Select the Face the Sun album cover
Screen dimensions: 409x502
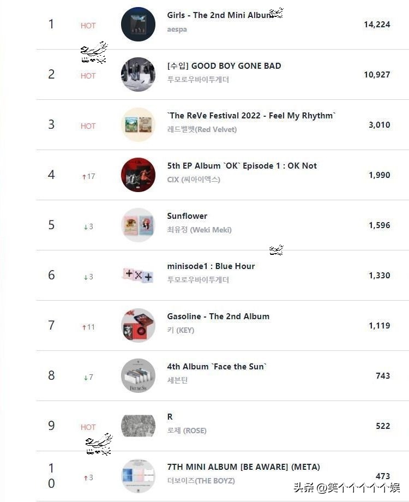click(x=138, y=375)
